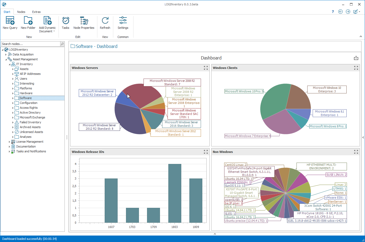This screenshot has height=242, width=365.
Task: Expand the Tasks and Notifications node
Action: 9,151
